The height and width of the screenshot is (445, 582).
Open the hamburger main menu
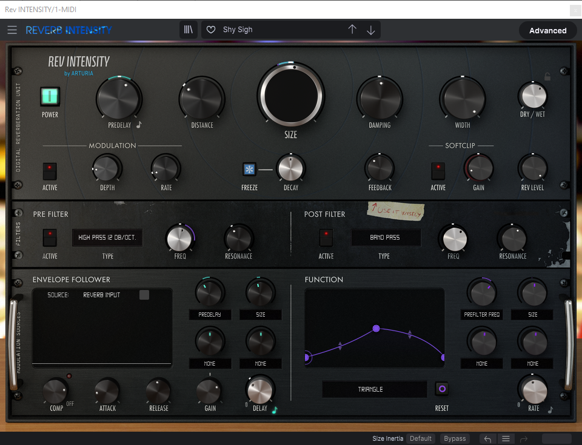(12, 30)
